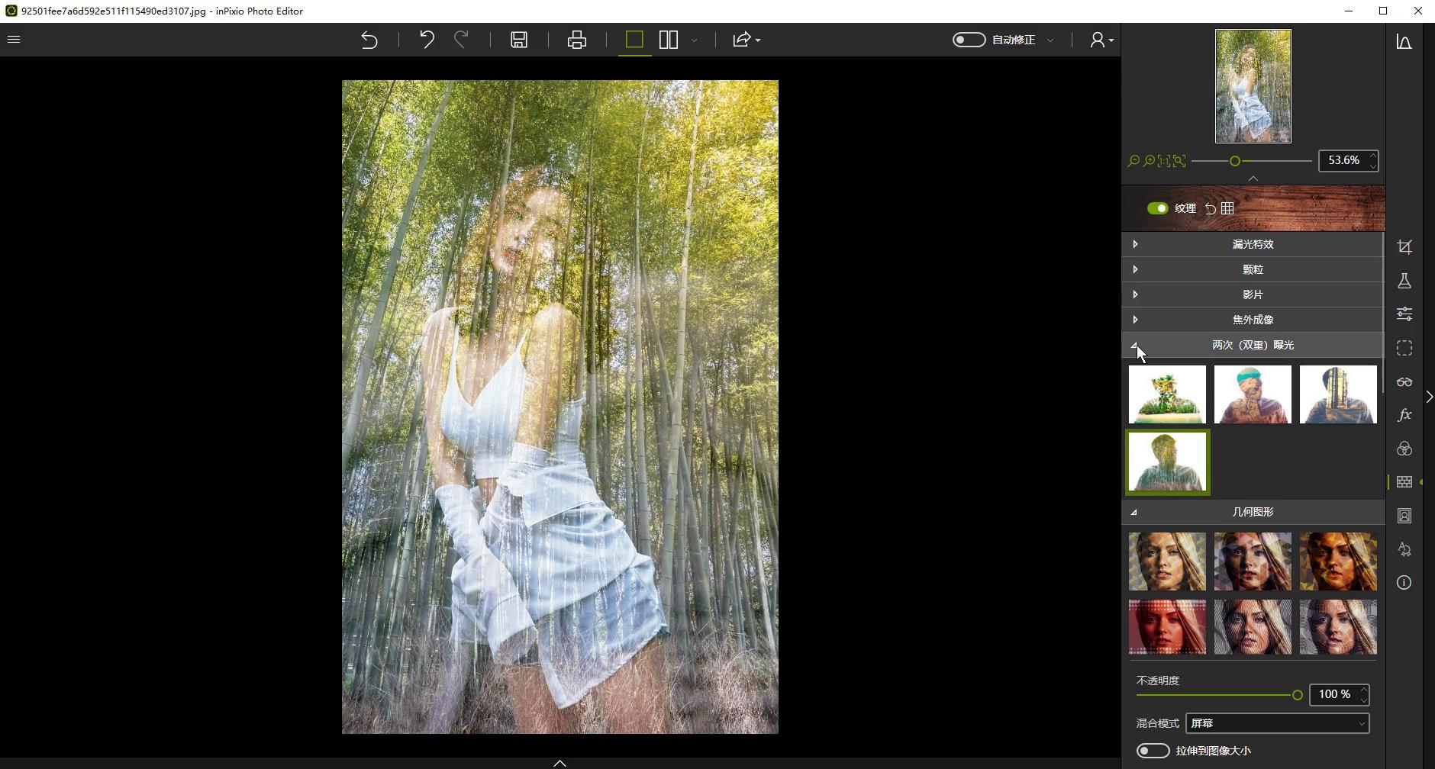The width and height of the screenshot is (1435, 769).
Task: Zoom out with the minus magnifier
Action: click(x=1133, y=161)
